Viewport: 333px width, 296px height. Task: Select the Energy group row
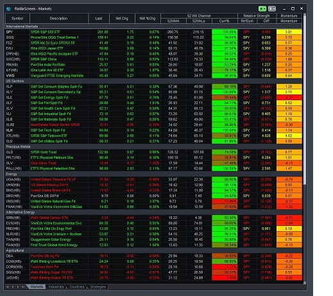tap(153, 174)
